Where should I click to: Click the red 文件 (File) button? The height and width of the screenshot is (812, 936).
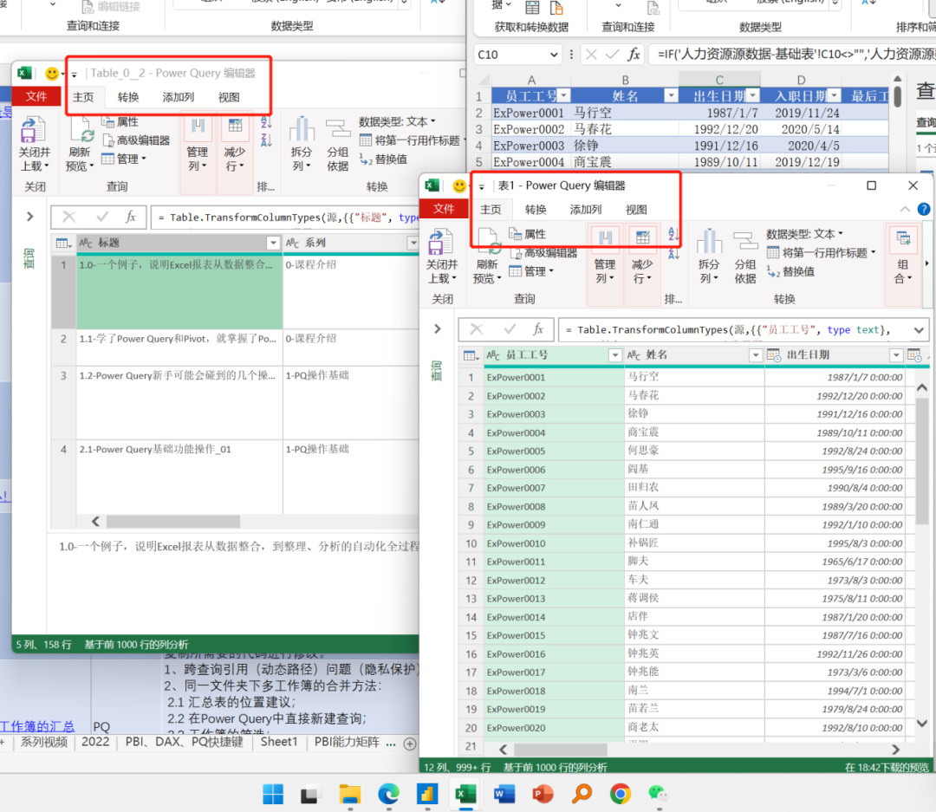pyautogui.click(x=444, y=209)
